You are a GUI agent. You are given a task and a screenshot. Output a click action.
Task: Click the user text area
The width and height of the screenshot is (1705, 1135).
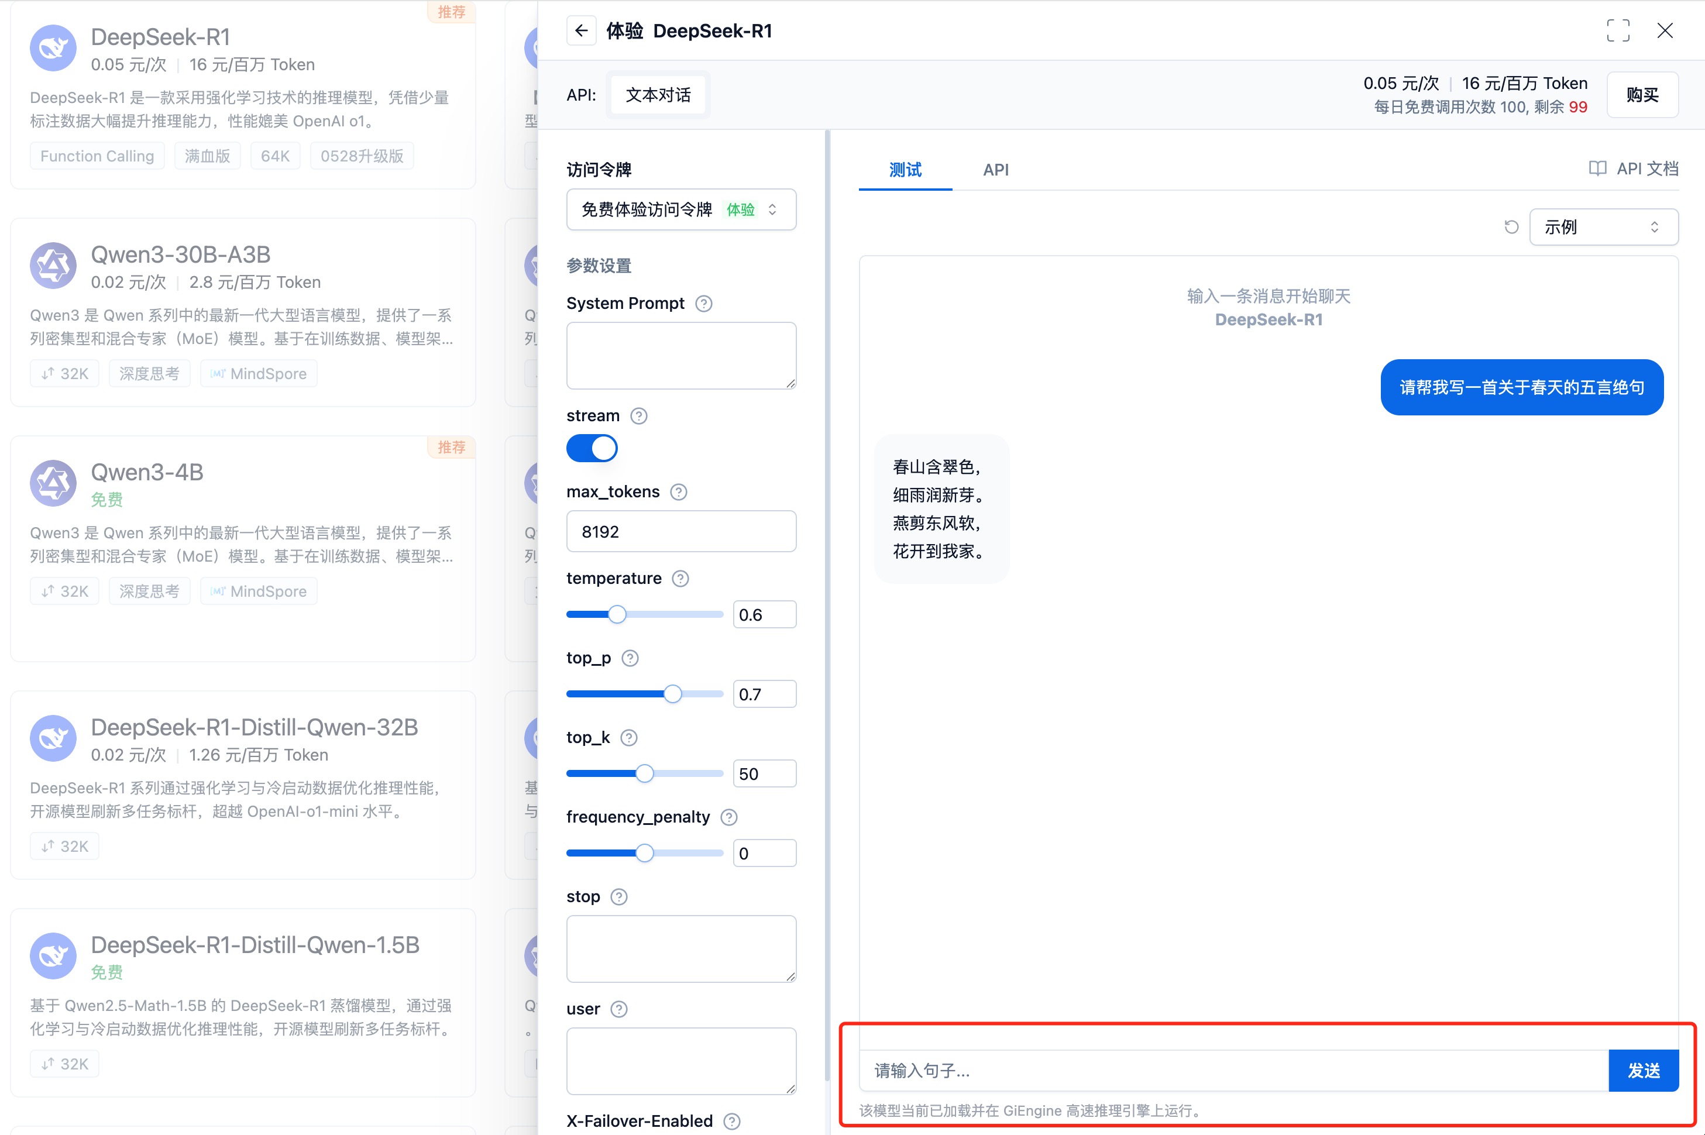click(x=681, y=1061)
